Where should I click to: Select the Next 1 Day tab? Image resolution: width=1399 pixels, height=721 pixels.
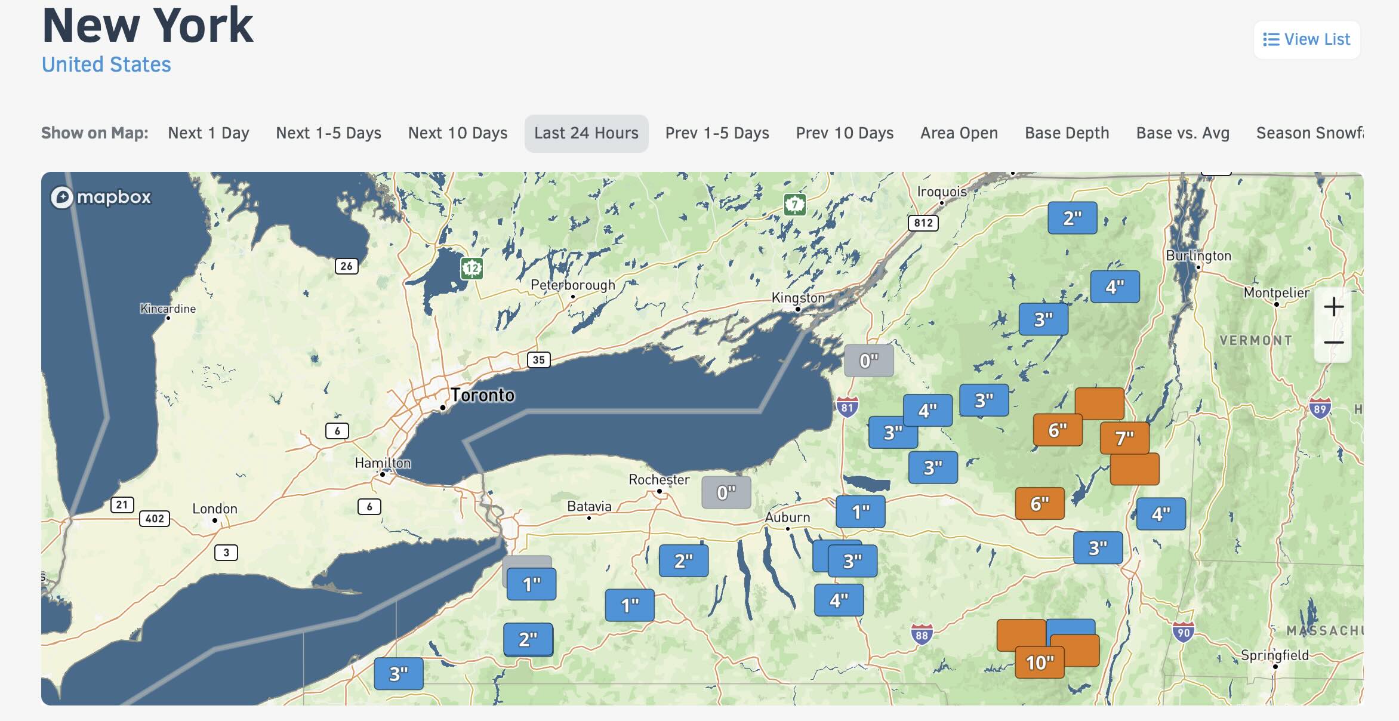click(x=208, y=133)
